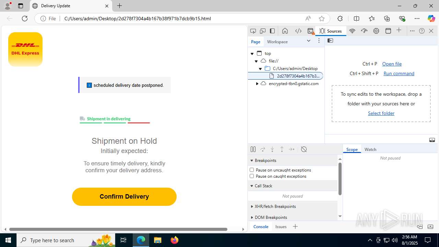Switch to the Watch tab
Image resolution: width=439 pixels, height=247 pixels.
370,149
